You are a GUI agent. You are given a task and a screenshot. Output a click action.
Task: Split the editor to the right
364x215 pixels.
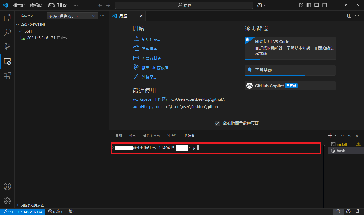click(349, 16)
